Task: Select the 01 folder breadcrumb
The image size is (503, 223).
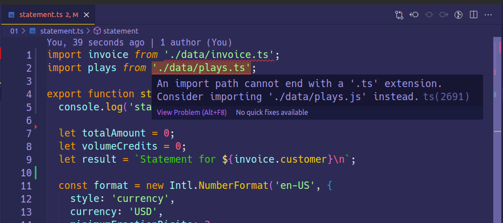Action: coord(14,31)
